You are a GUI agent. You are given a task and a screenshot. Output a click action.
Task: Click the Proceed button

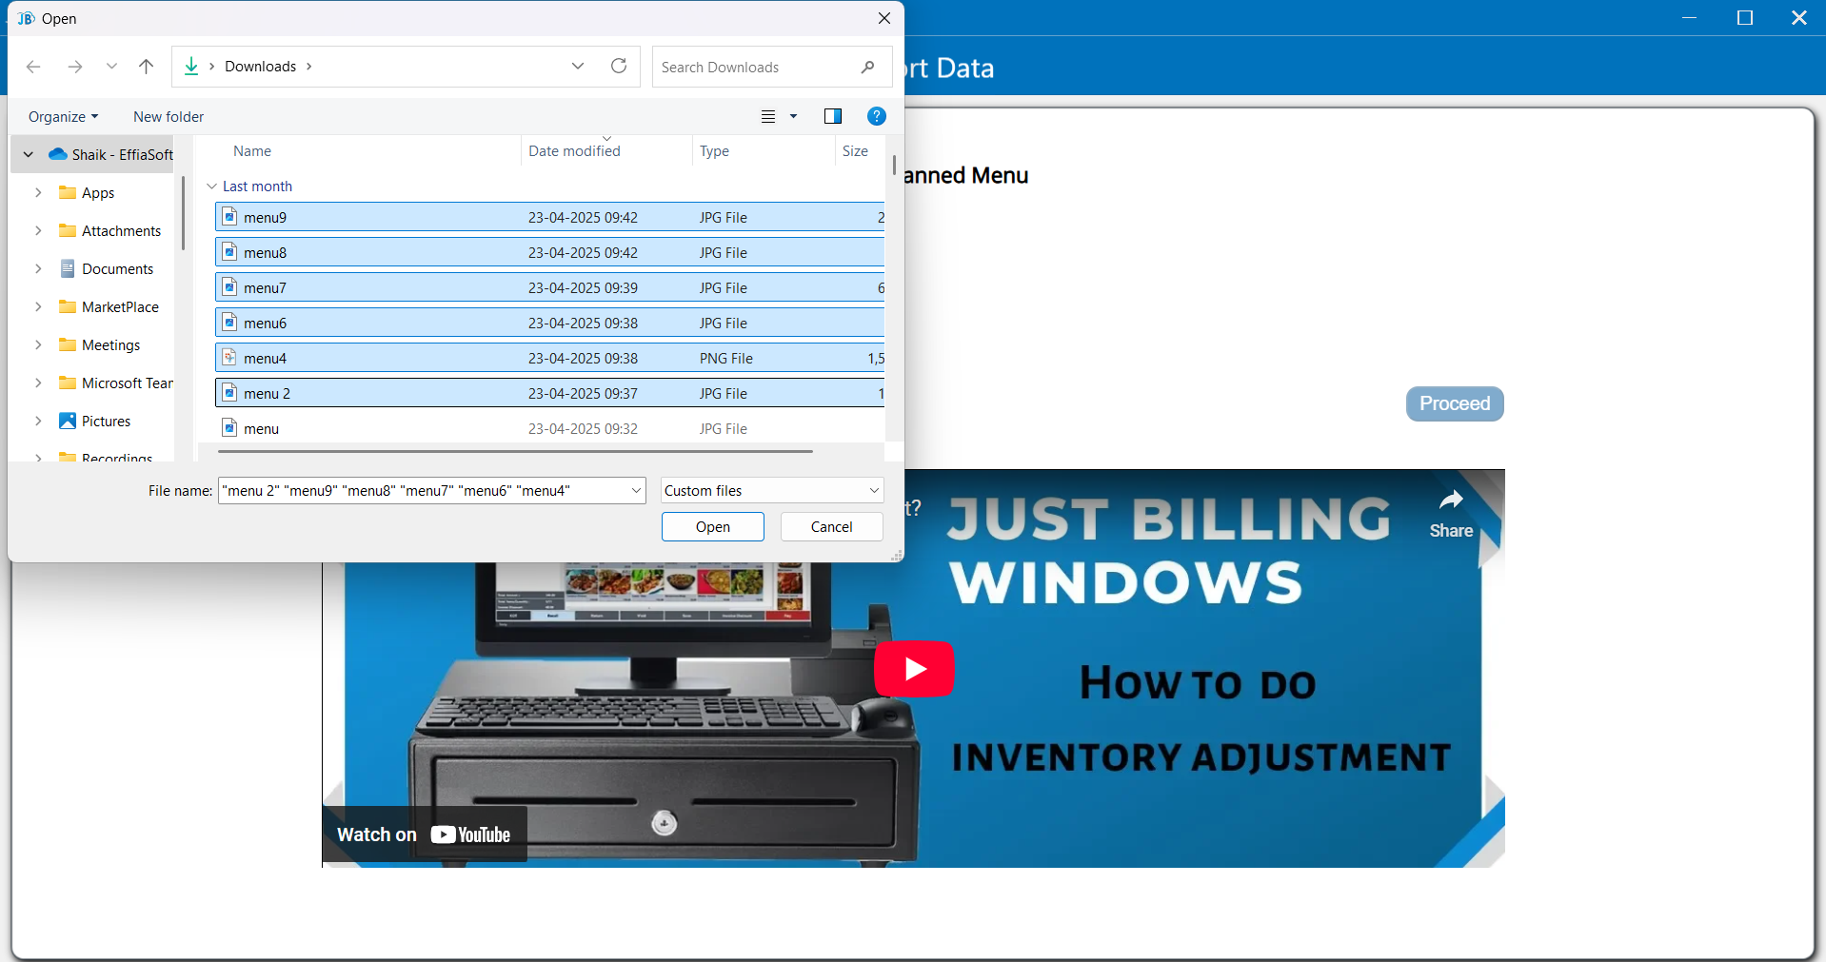(1454, 403)
